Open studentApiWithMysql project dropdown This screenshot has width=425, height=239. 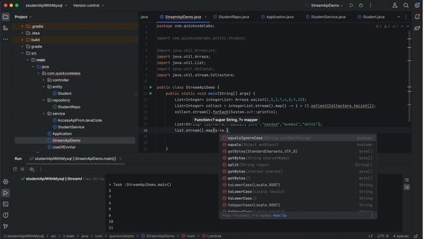46,5
